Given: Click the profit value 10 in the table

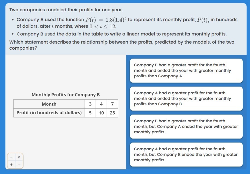Looking at the screenshot, I should click(101, 113).
